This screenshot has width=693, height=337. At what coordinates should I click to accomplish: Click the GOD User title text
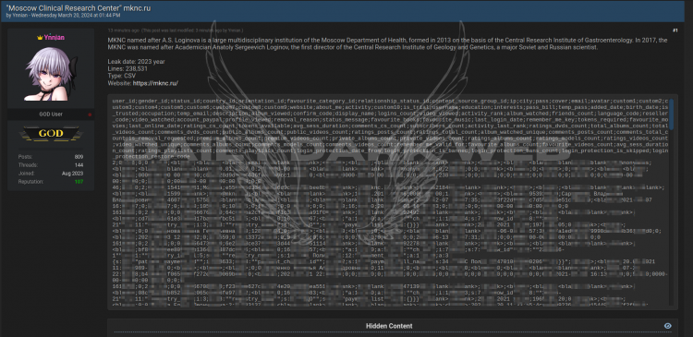click(x=51, y=114)
